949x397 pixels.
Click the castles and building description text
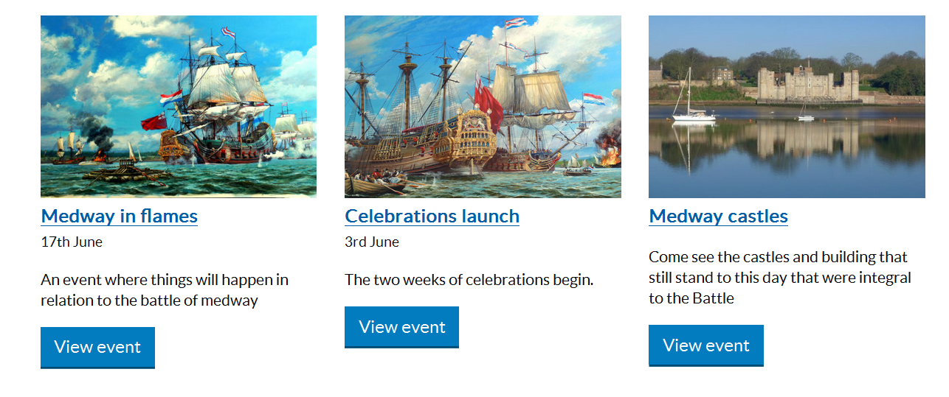(x=779, y=277)
